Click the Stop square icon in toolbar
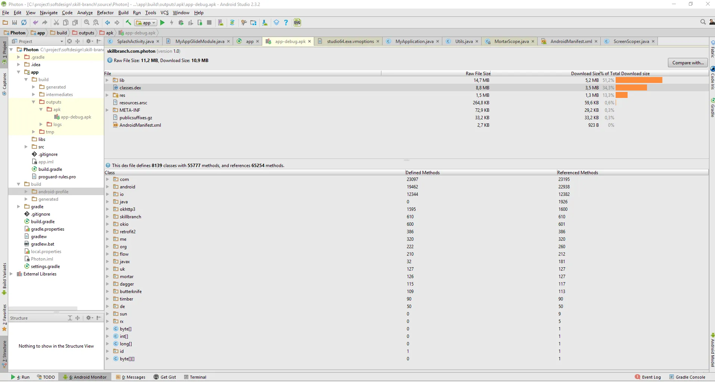 tap(209, 23)
